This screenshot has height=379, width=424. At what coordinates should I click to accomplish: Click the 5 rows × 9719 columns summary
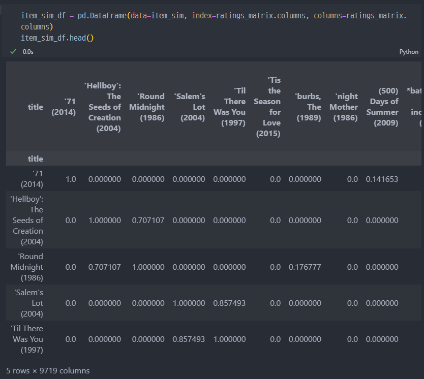48,371
